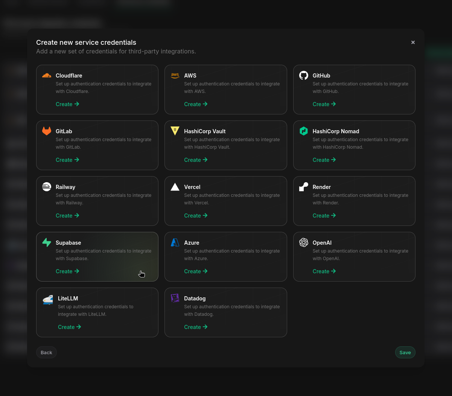Create Datadog credentials
Screen dimensions: 452x396
[x=196, y=327]
